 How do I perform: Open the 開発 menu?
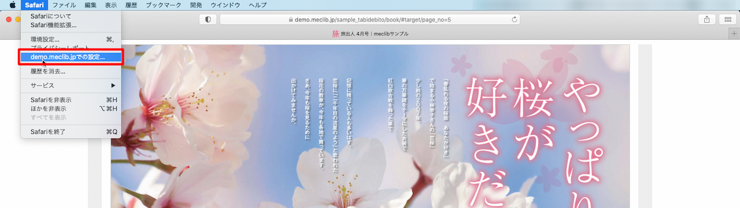coord(196,5)
